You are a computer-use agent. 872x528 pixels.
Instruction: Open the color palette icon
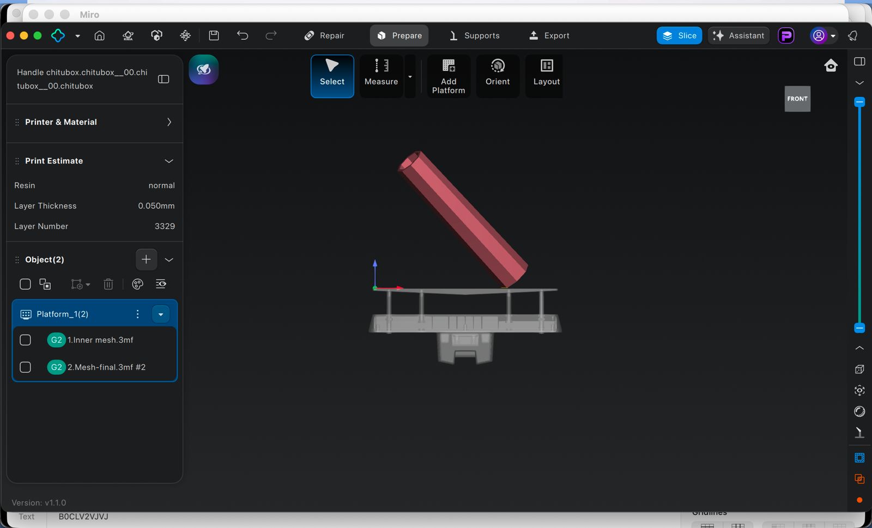click(x=137, y=284)
